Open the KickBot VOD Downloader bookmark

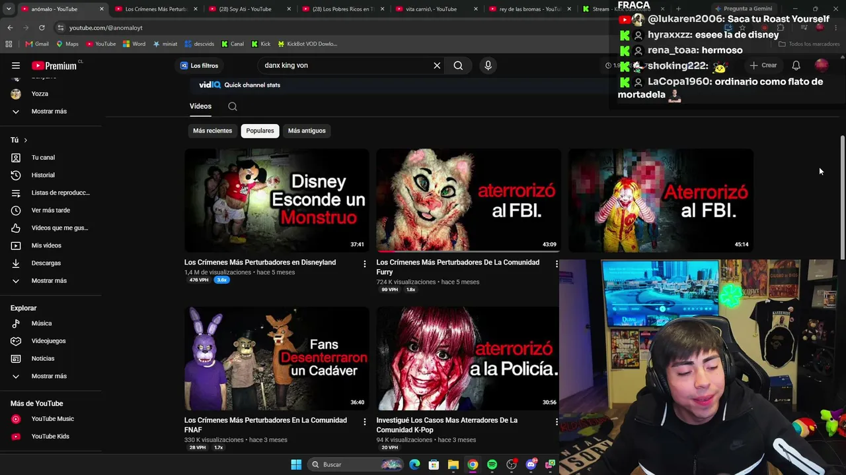pos(308,44)
